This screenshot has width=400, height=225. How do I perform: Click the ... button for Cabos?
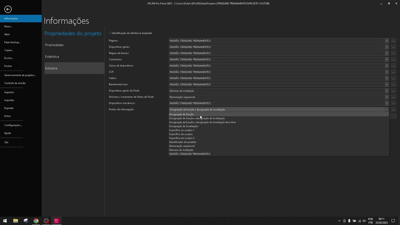click(x=393, y=78)
